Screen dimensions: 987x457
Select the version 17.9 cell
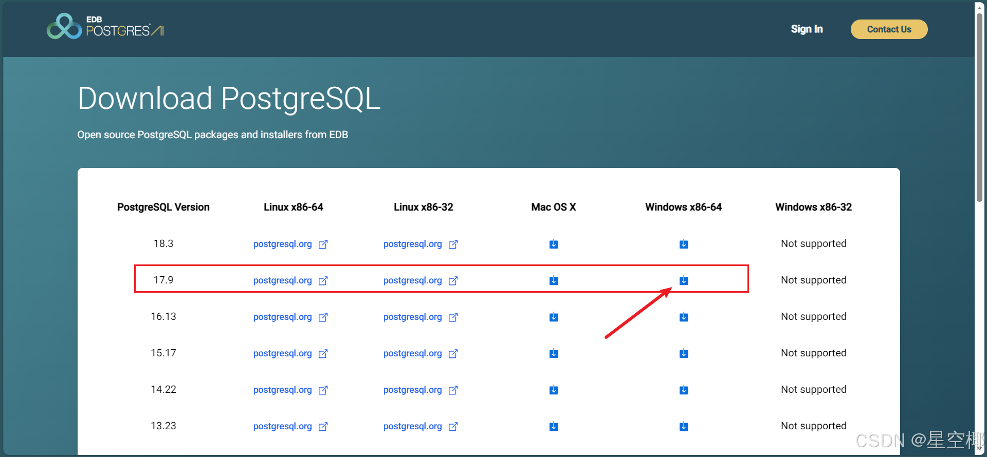163,280
